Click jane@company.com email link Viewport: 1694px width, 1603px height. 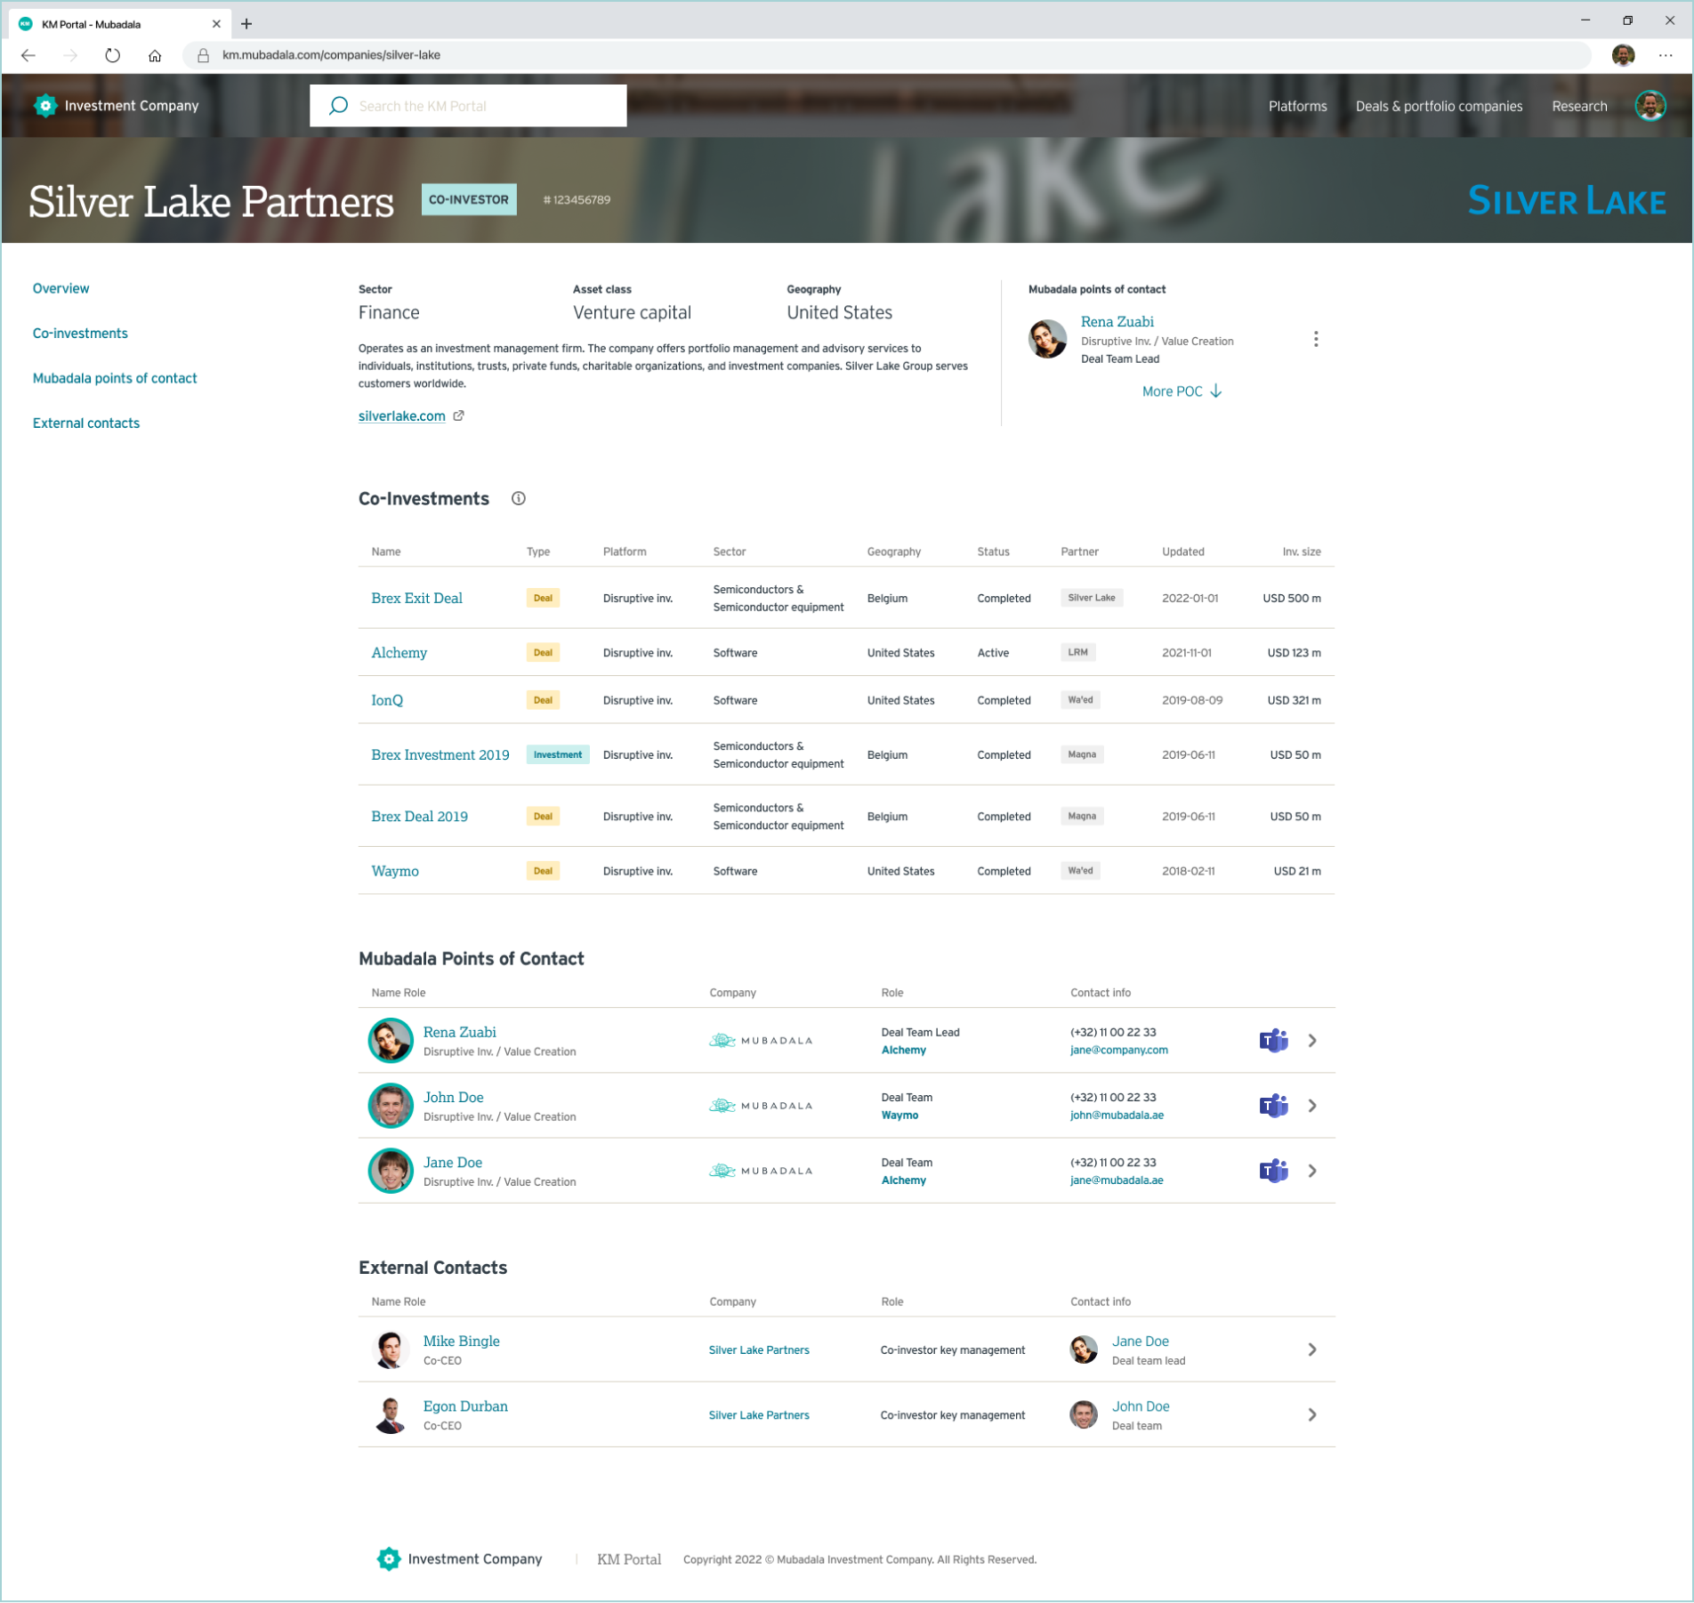pos(1118,1051)
